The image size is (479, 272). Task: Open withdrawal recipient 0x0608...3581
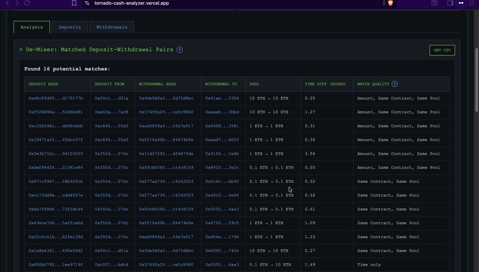click(222, 126)
